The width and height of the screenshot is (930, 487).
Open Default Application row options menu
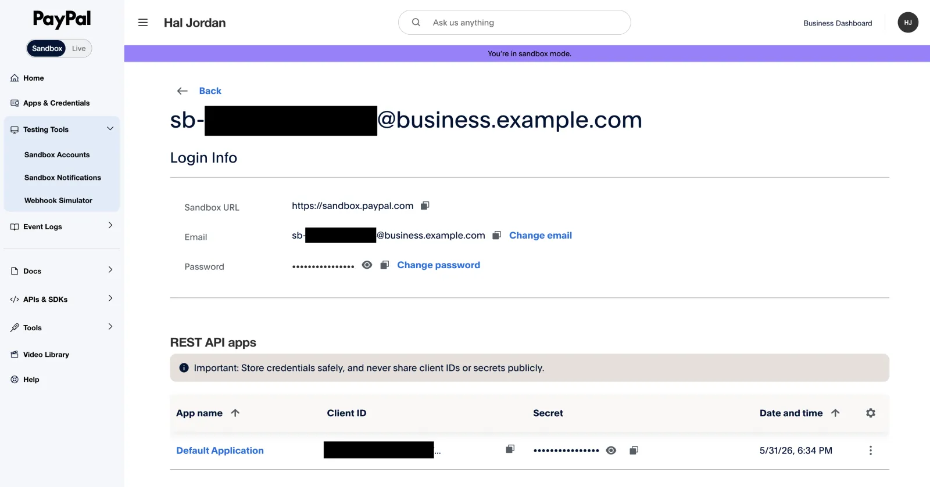[870, 450]
